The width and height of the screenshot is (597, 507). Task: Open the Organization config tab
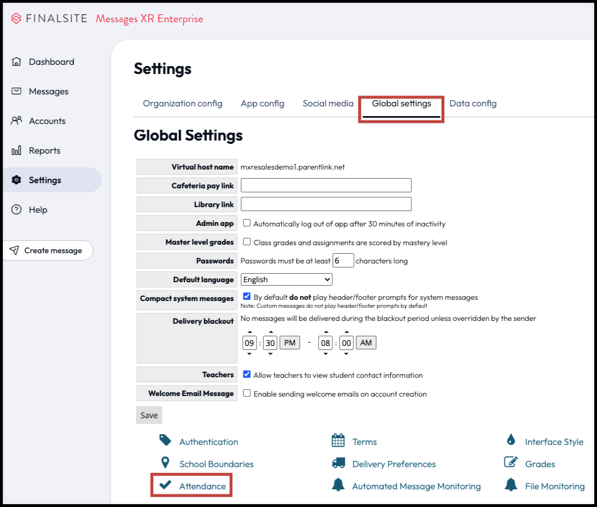coord(182,104)
